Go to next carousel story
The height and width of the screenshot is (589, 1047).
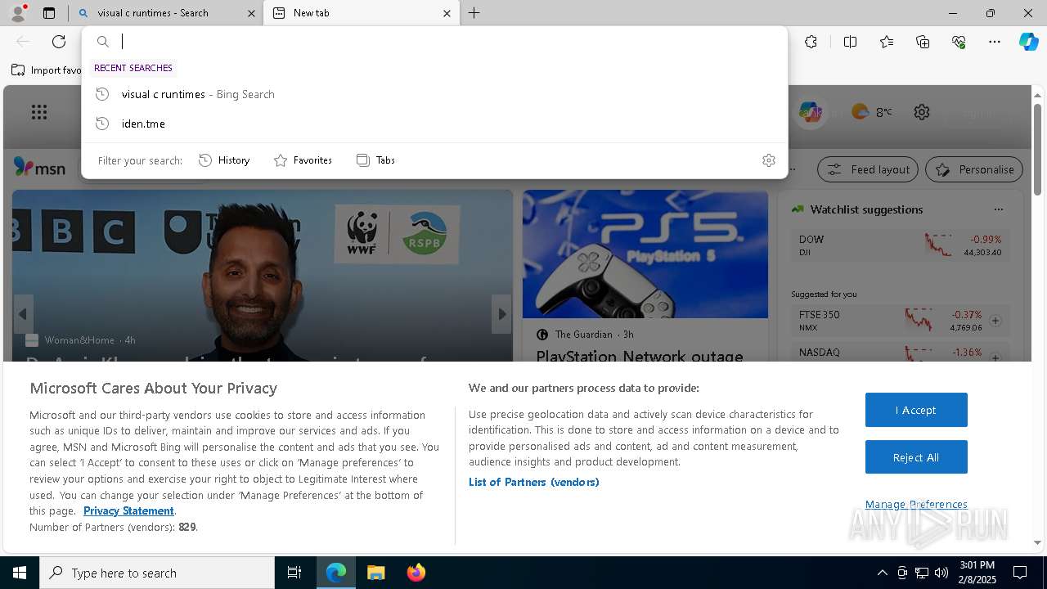pos(501,314)
